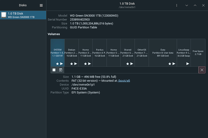Select the Pardus 16 GB Ext4 partition

(x=99, y=53)
